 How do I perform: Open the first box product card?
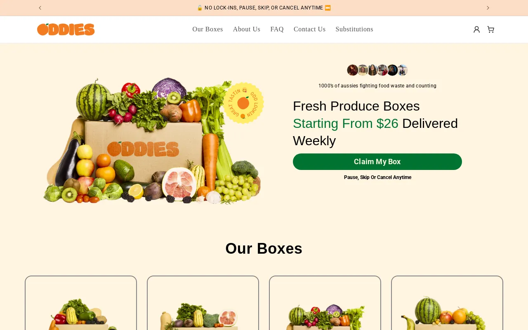81,303
